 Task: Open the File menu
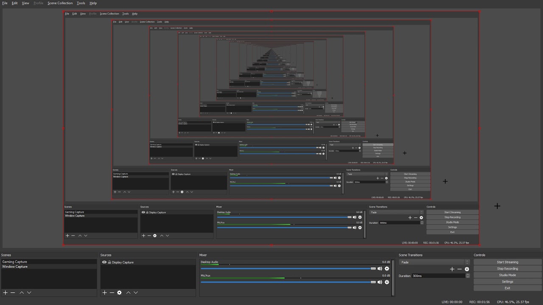(x=5, y=3)
